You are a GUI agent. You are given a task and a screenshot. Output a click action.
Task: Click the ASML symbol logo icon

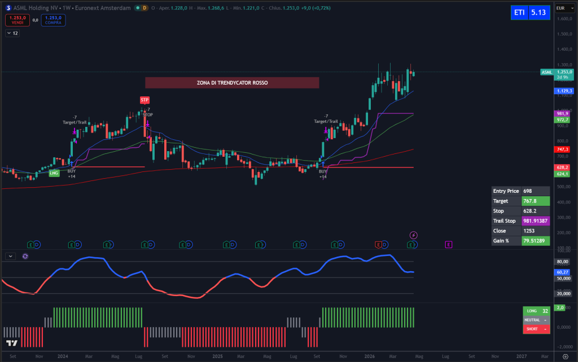[x=8, y=8]
